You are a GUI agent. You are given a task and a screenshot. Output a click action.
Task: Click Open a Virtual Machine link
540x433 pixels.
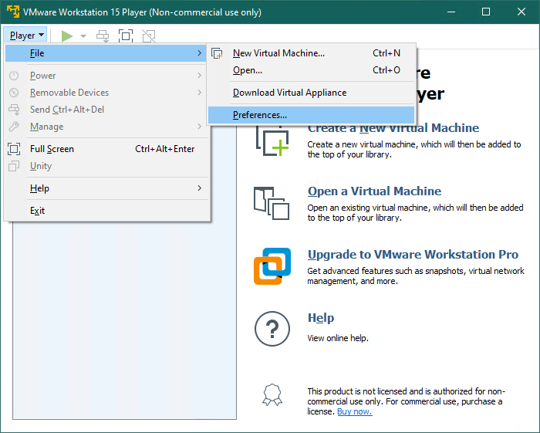374,191
